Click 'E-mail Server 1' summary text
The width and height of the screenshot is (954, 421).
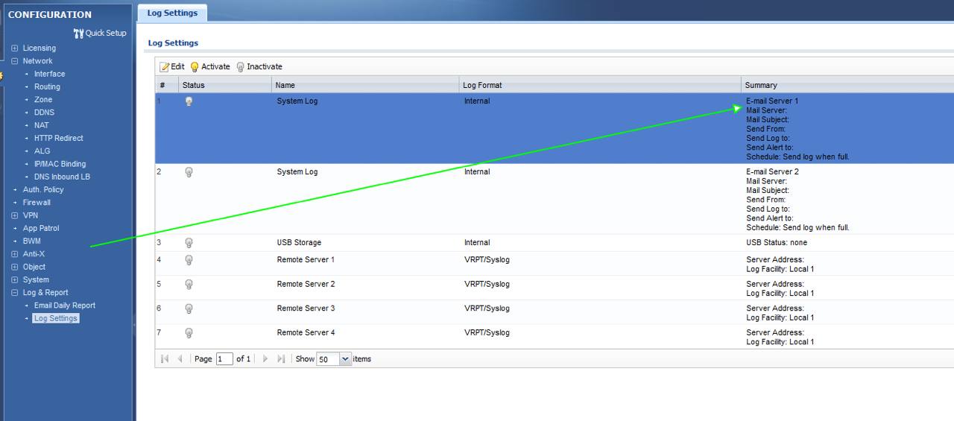(772, 101)
